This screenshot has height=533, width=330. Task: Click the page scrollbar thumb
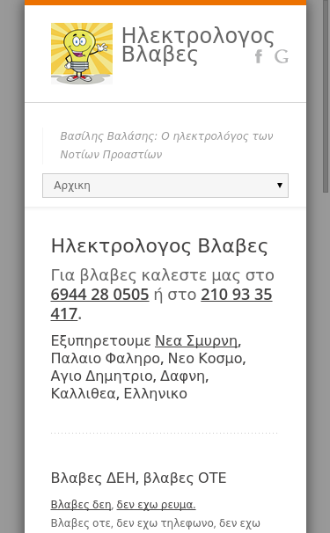point(326,95)
